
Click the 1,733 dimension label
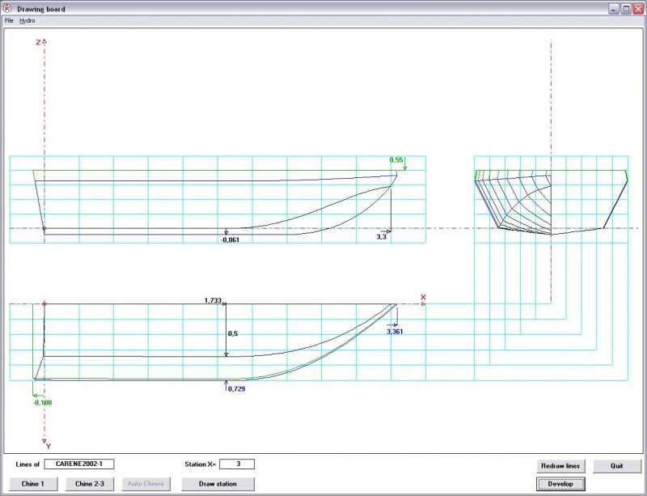(213, 301)
